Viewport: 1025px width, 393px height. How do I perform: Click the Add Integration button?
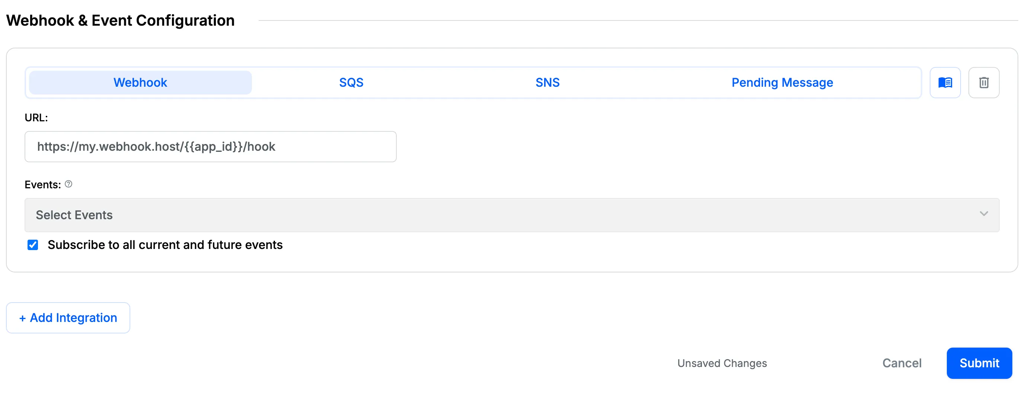(x=68, y=318)
